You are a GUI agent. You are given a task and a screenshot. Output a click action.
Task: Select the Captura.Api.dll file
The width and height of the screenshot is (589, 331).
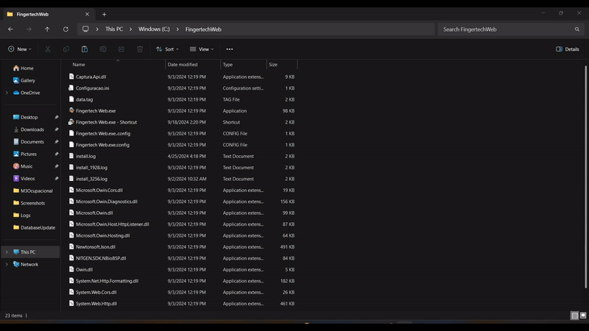coord(91,76)
